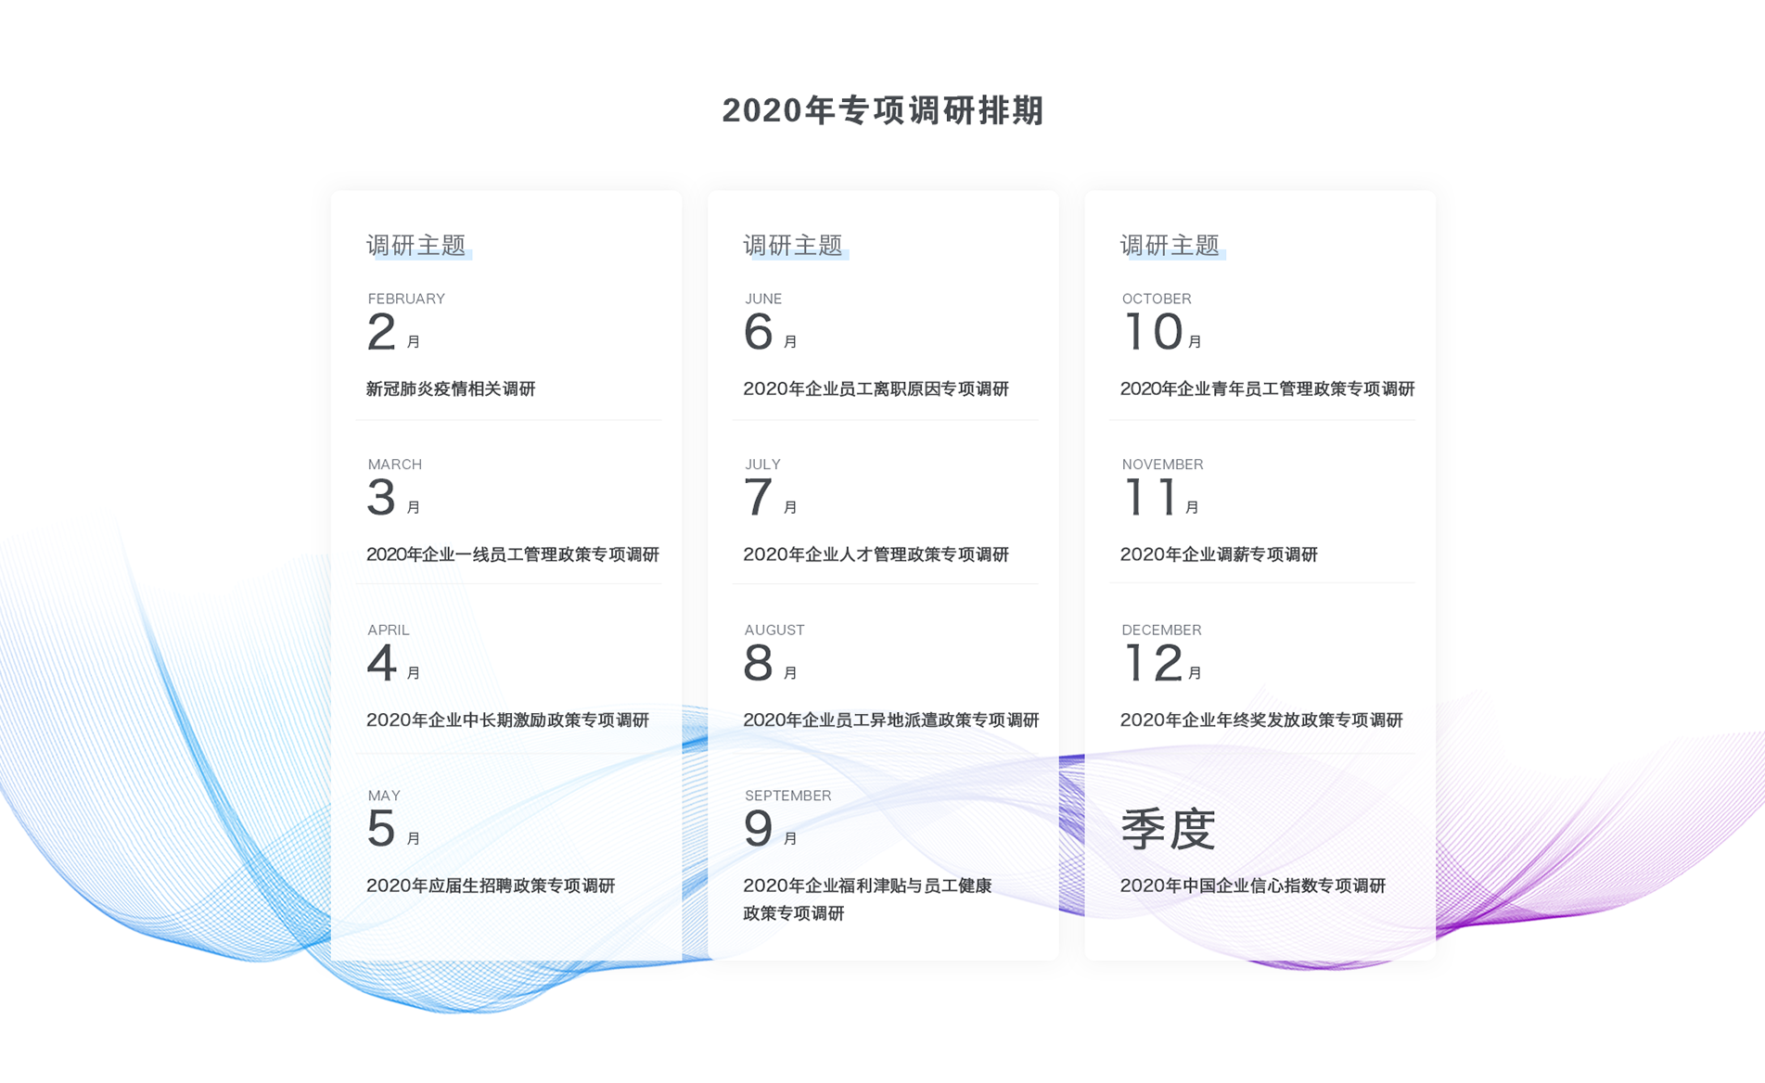Open 2020年企业青年员工管理政策专项调研
Viewport: 1765px width, 1083px height.
tap(1268, 389)
